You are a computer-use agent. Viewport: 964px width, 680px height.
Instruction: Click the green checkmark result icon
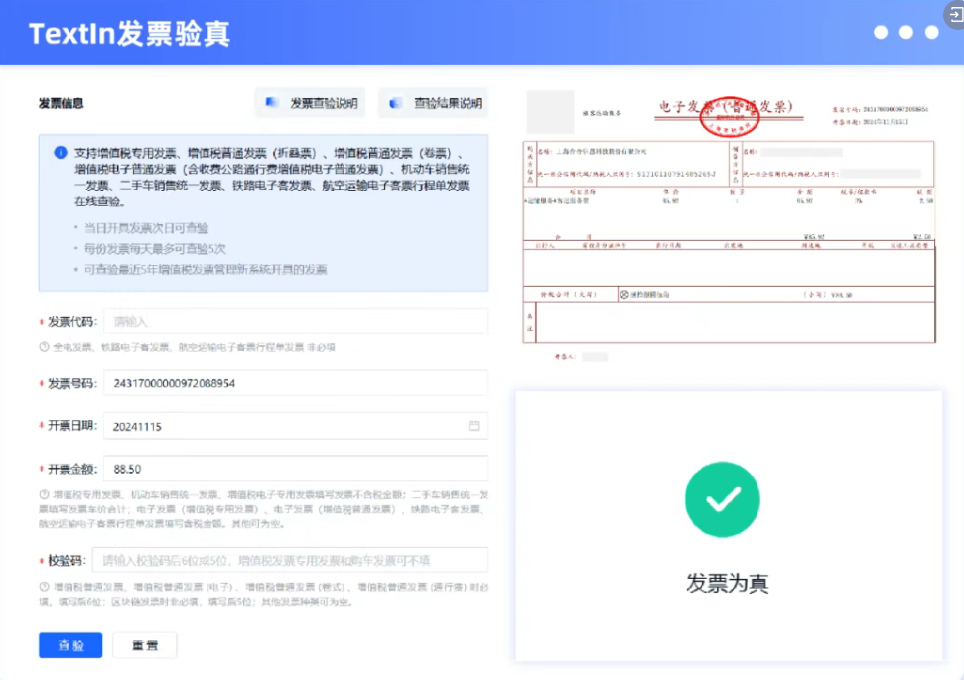point(723,499)
